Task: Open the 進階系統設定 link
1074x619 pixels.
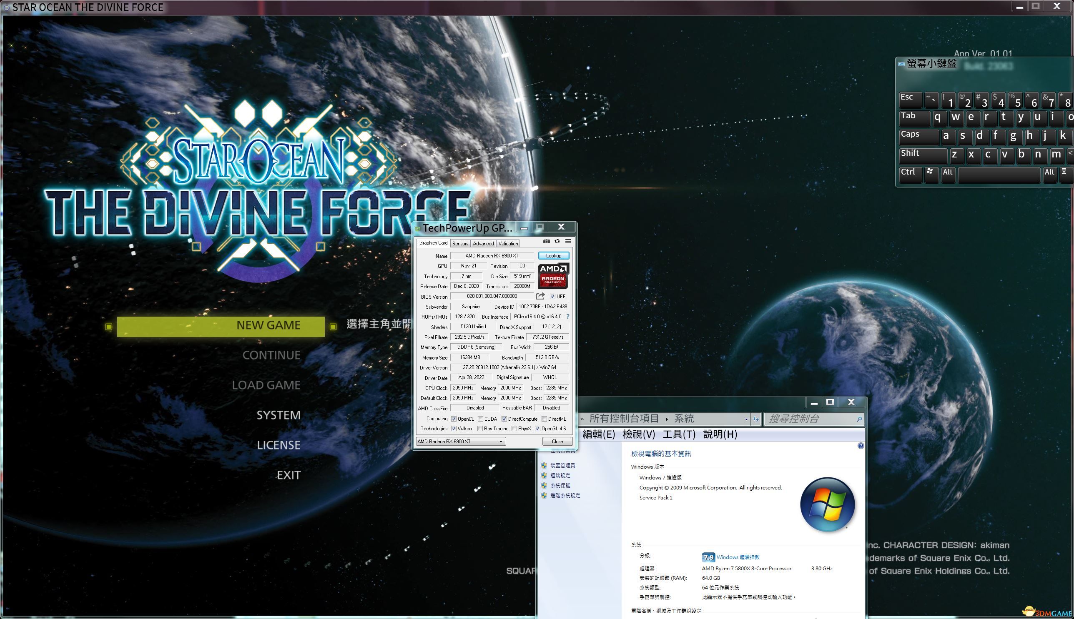Action: click(x=565, y=496)
